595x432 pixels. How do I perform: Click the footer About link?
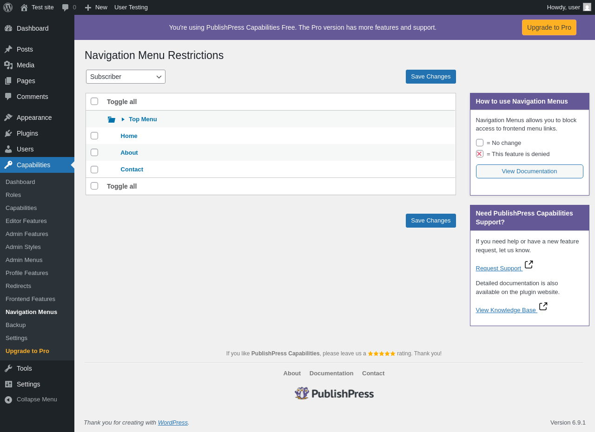pyautogui.click(x=292, y=373)
